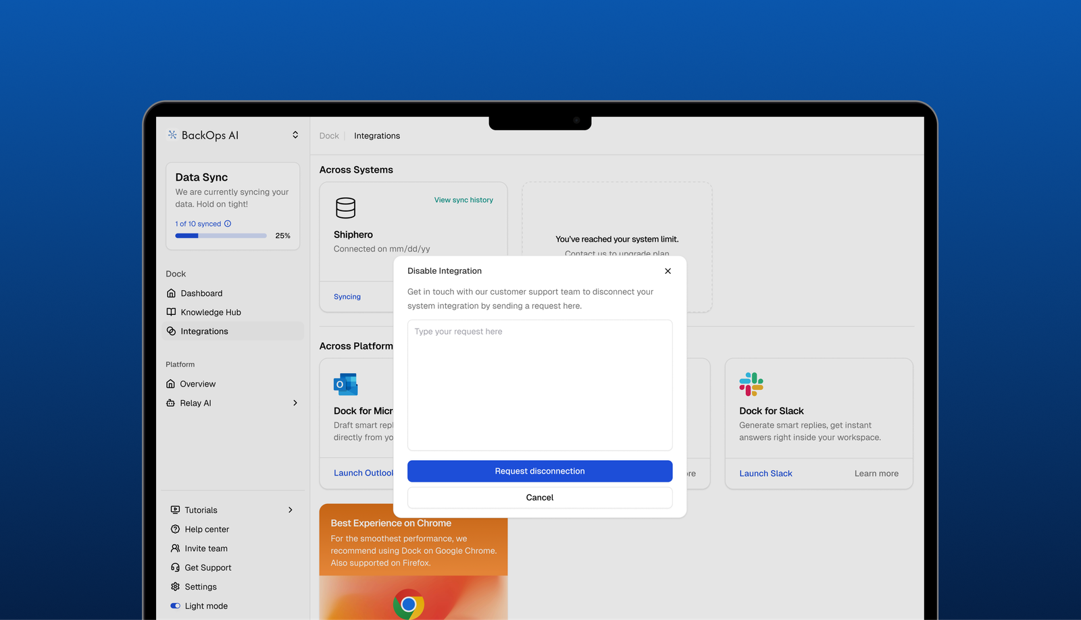Click the info icon beside '1 of 10 synced'

click(x=228, y=224)
